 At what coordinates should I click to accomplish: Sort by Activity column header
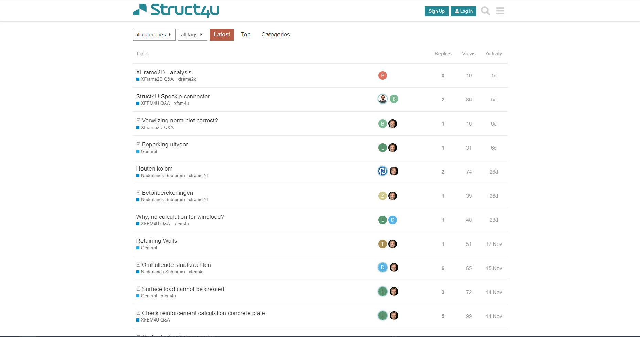click(494, 54)
